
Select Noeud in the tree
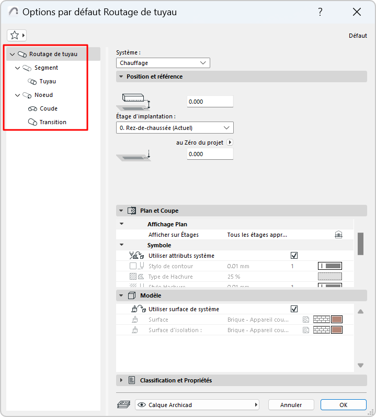click(x=43, y=95)
